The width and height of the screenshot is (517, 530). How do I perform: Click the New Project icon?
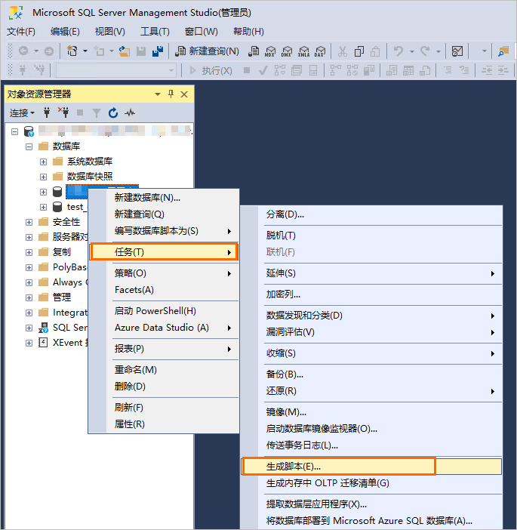click(72, 51)
